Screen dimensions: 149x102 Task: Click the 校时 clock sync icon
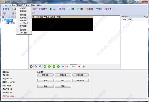6,13
